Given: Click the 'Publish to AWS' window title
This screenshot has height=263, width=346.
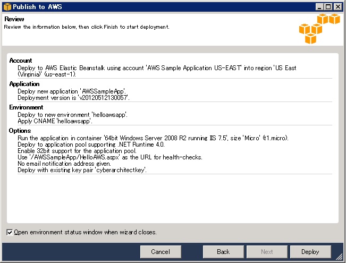Looking at the screenshot, I should (37, 7).
